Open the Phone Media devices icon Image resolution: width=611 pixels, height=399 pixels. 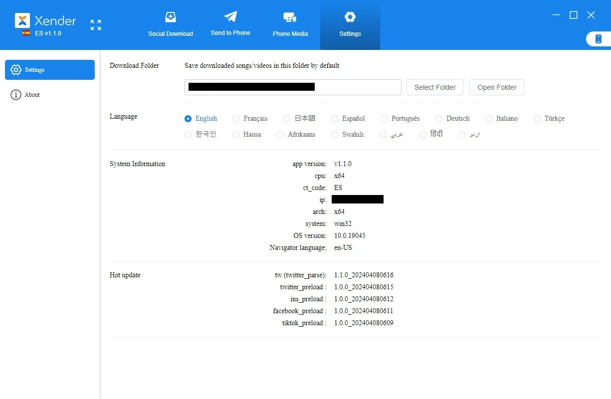(290, 17)
